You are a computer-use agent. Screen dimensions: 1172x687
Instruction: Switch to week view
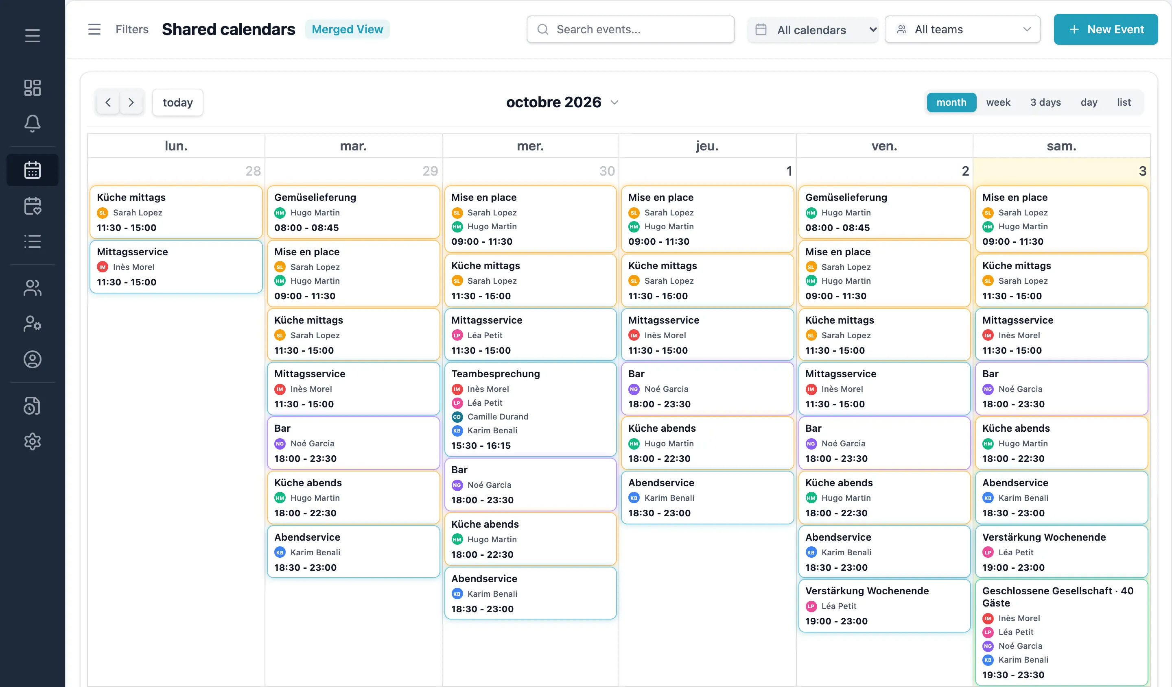(x=998, y=102)
